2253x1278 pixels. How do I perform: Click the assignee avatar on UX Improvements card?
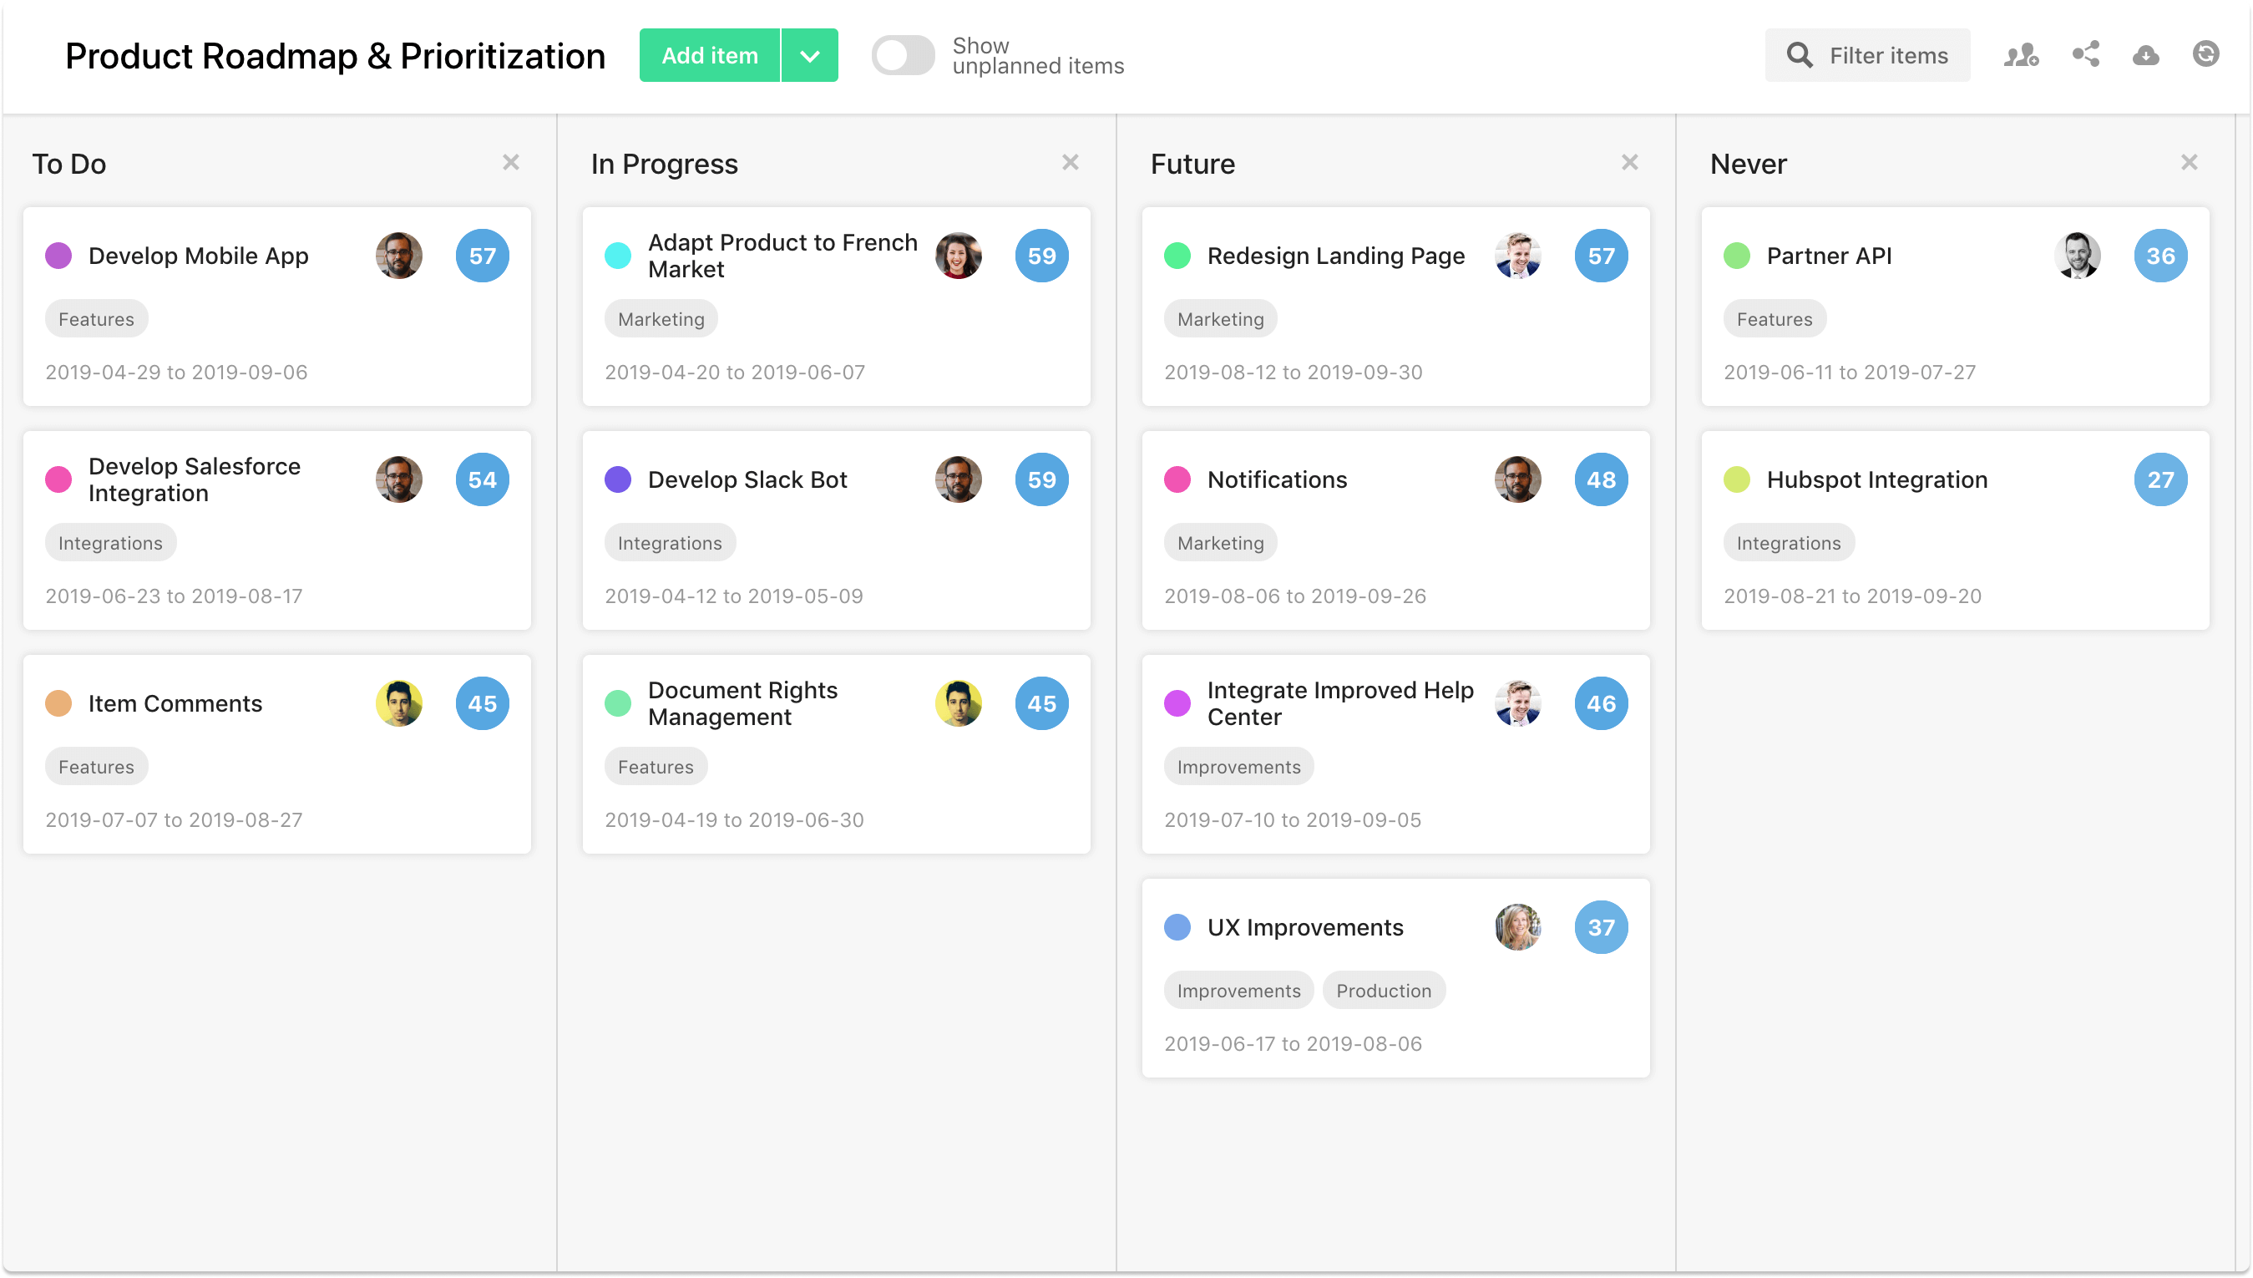pos(1519,927)
